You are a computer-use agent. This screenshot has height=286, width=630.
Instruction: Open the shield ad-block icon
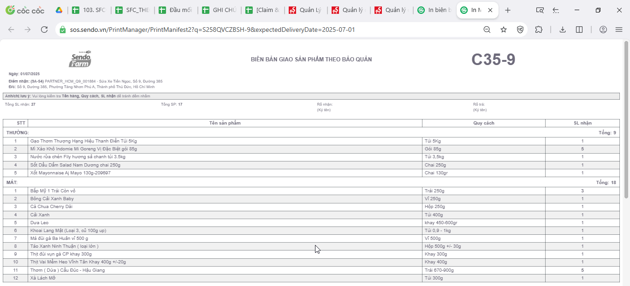pos(520,30)
